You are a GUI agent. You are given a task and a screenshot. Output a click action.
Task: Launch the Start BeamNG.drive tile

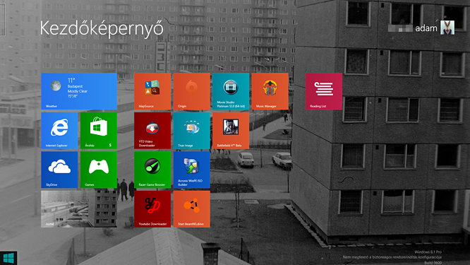[x=192, y=209]
